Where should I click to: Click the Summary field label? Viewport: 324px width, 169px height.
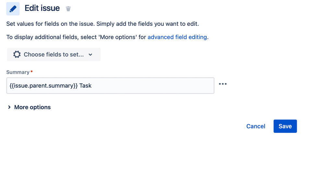point(18,72)
